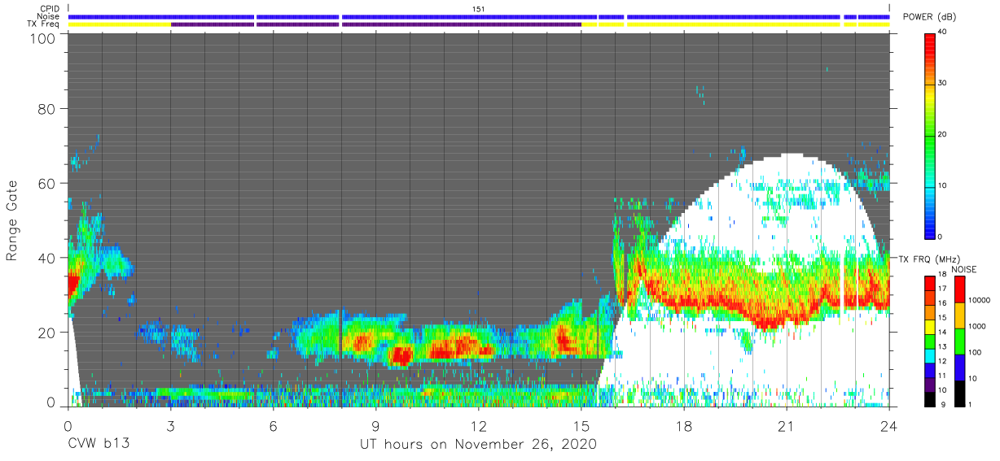Click the x-axis tick label 18

coord(683,425)
